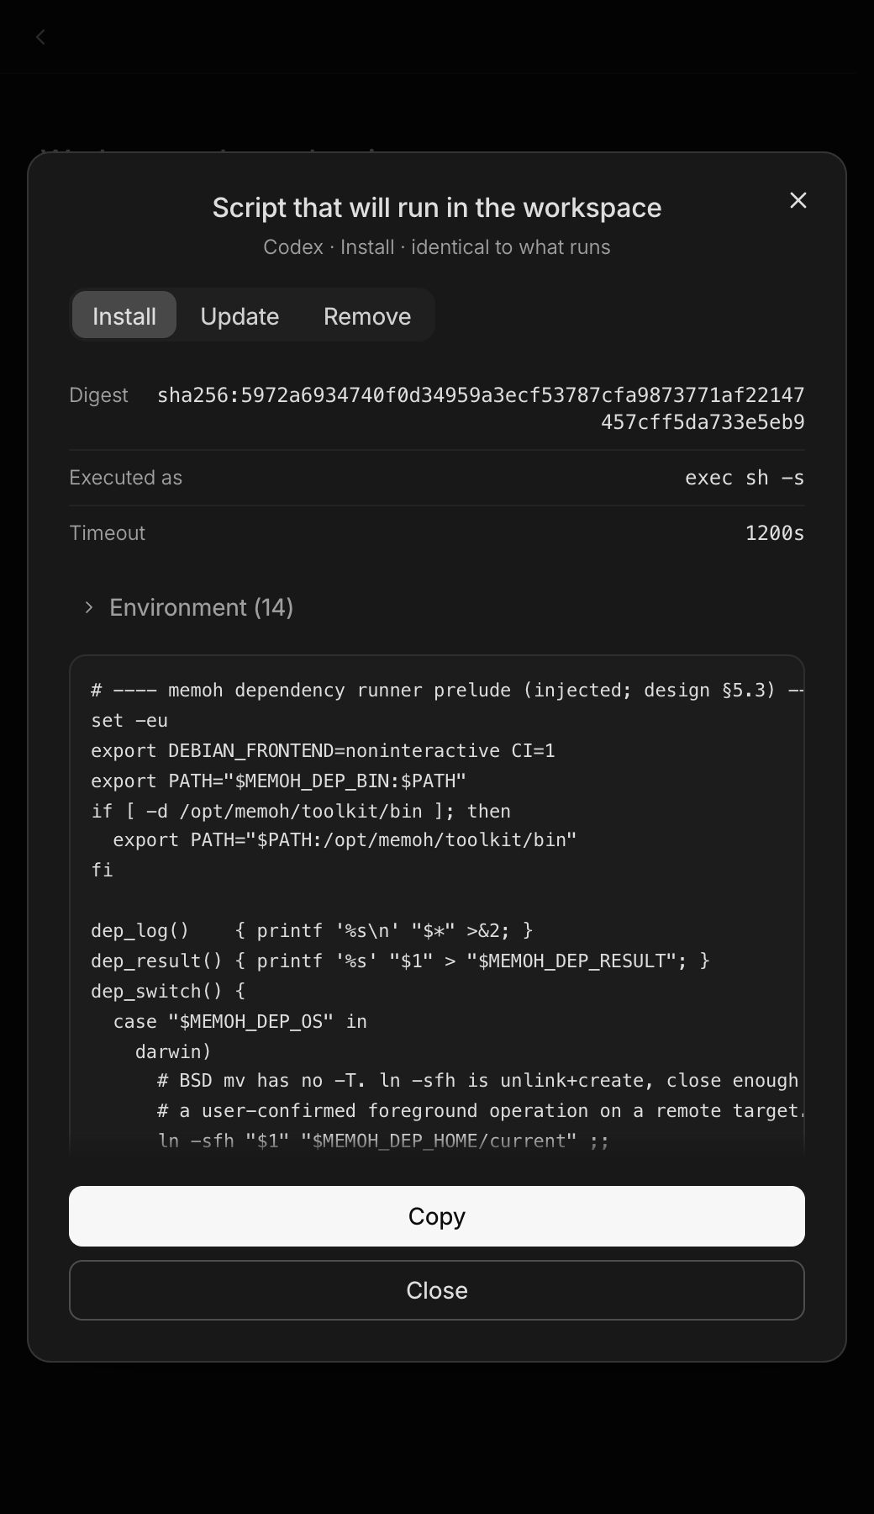Viewport: 874px width, 1514px height.
Task: Dismiss the dialog with the X icon
Action: (x=798, y=200)
